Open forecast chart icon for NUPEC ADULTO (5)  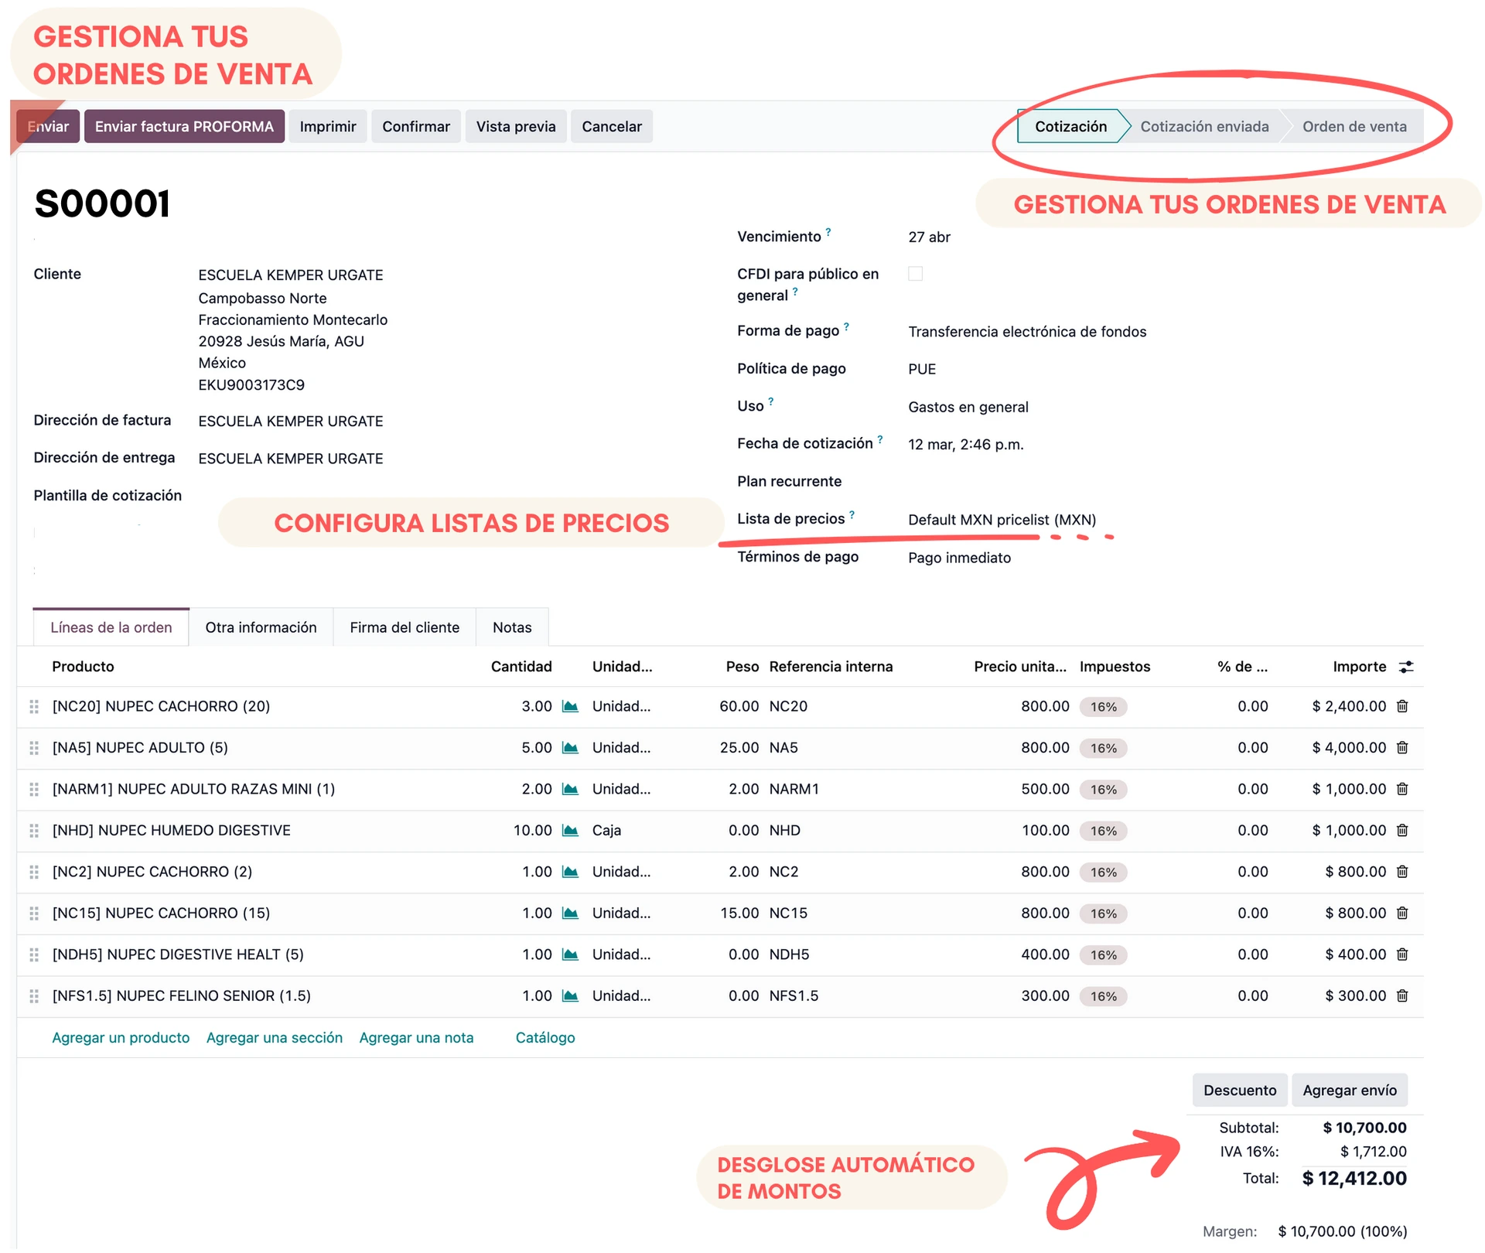point(570,748)
